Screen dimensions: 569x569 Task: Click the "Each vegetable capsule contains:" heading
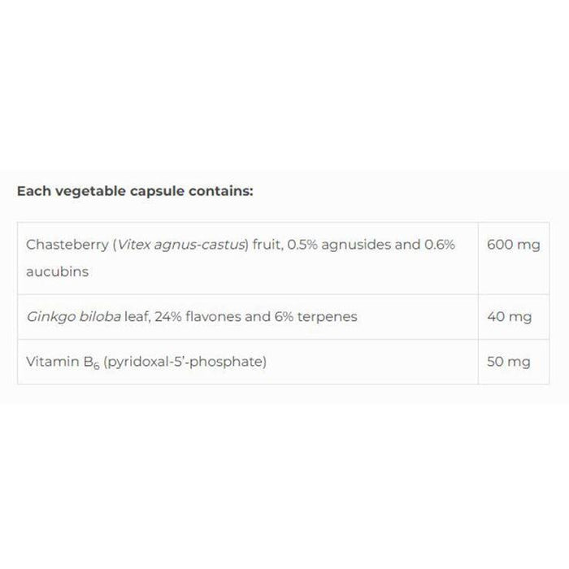(134, 193)
